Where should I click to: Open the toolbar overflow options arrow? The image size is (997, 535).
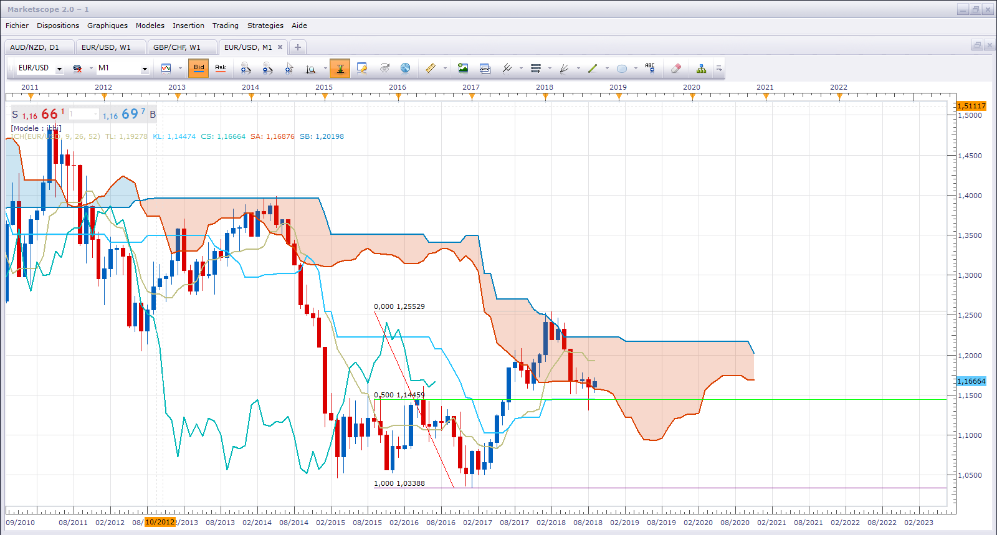pos(719,69)
